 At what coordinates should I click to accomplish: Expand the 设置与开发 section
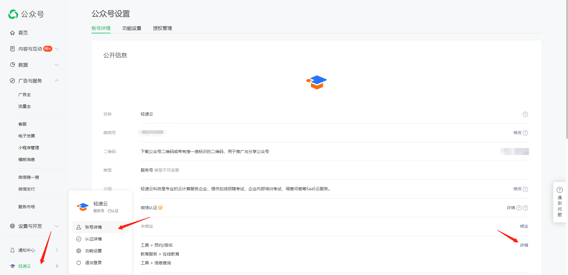point(57,226)
